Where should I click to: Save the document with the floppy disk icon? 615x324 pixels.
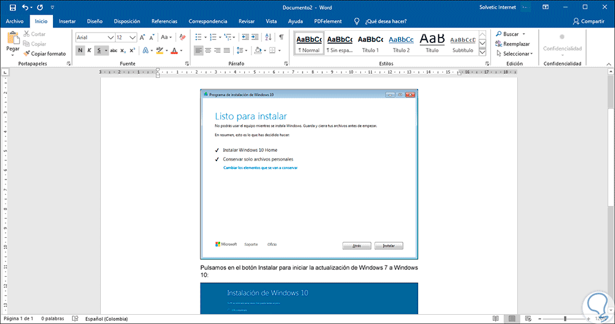point(12,7)
